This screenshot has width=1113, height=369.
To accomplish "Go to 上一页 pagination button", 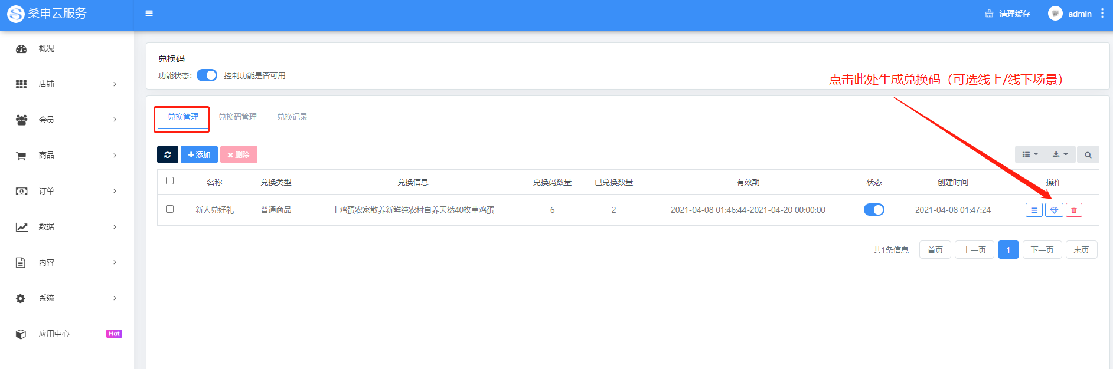I will (x=974, y=250).
